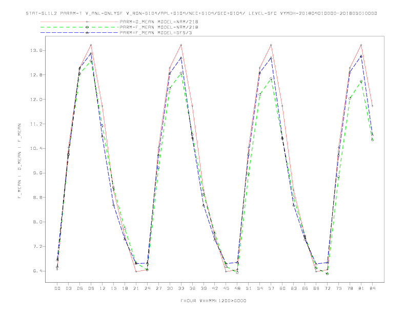Click x-axis forecast hour label 03

point(68,288)
